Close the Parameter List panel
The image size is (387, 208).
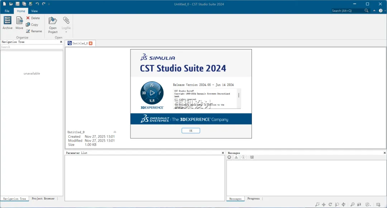pyautogui.click(x=223, y=153)
